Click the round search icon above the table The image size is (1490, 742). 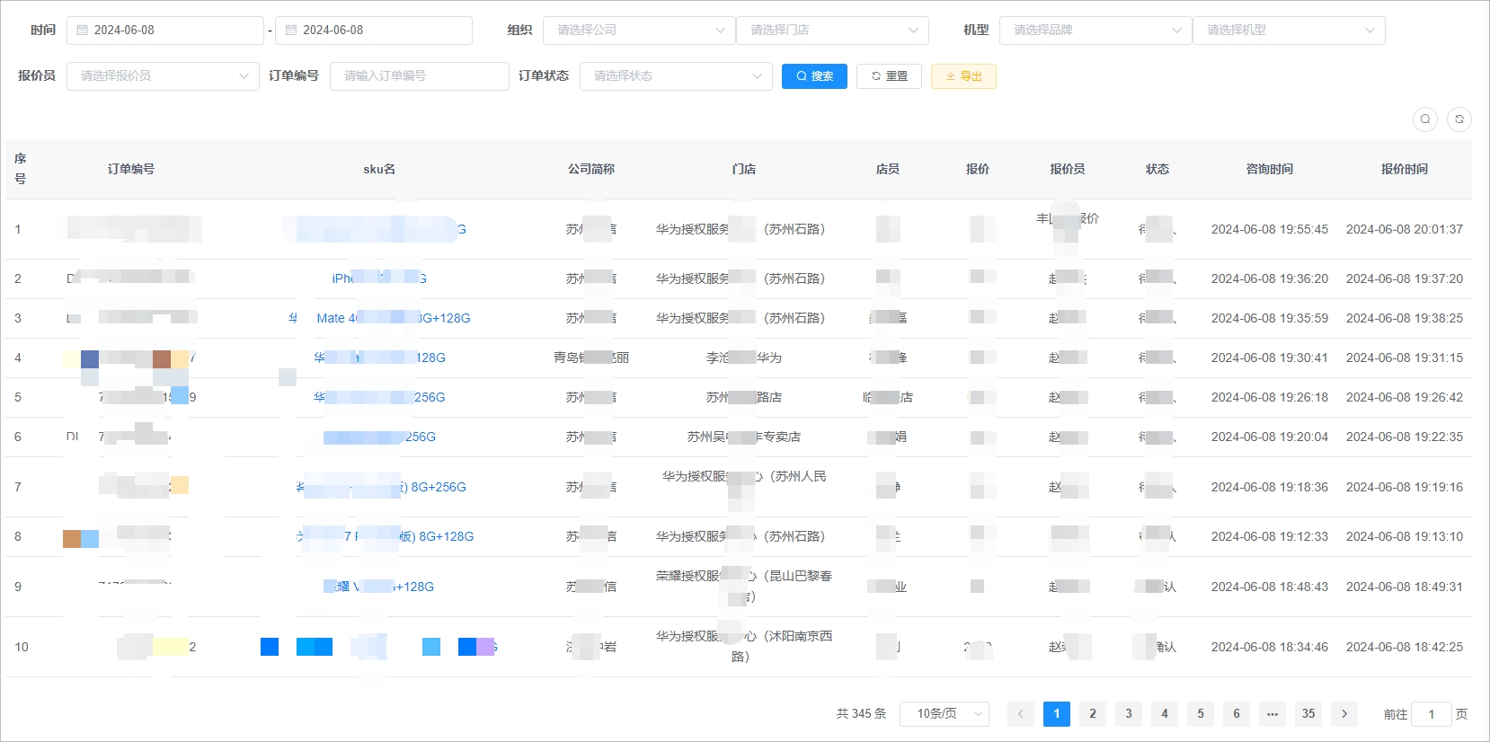pos(1425,119)
